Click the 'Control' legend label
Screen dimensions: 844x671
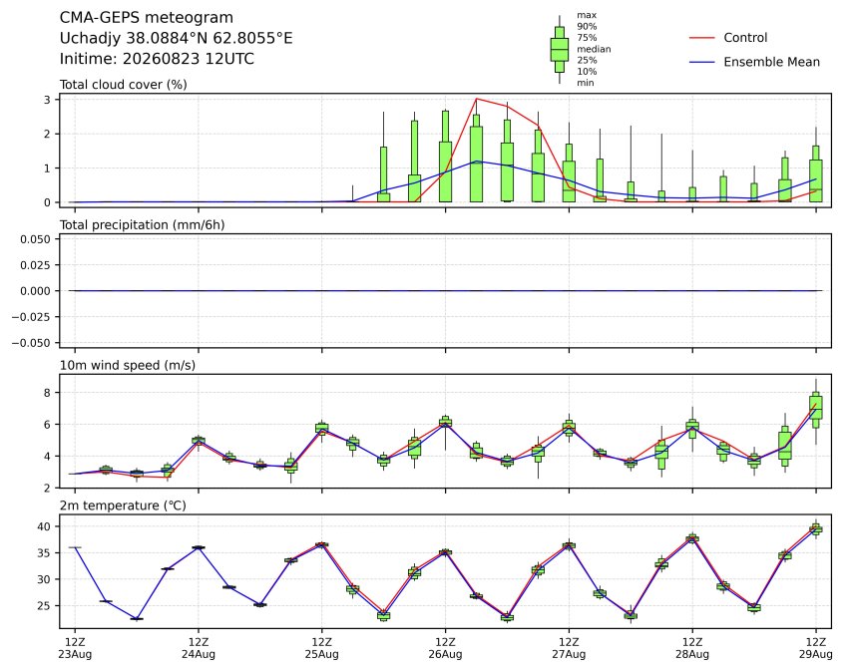[745, 38]
